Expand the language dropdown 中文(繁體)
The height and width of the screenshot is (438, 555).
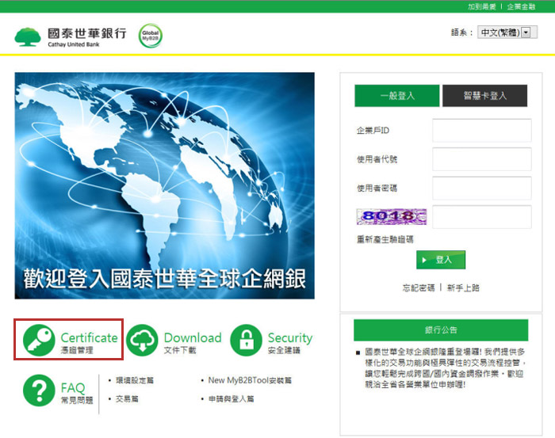(x=507, y=32)
